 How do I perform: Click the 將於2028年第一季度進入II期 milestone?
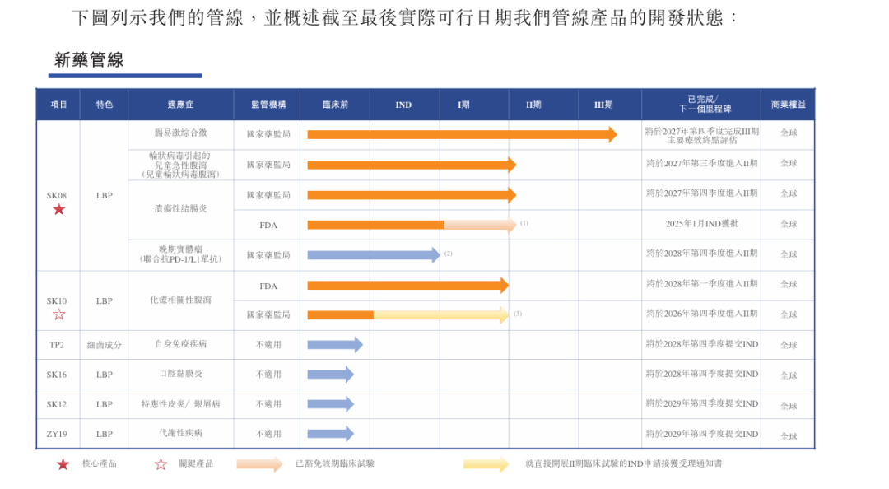(x=702, y=284)
